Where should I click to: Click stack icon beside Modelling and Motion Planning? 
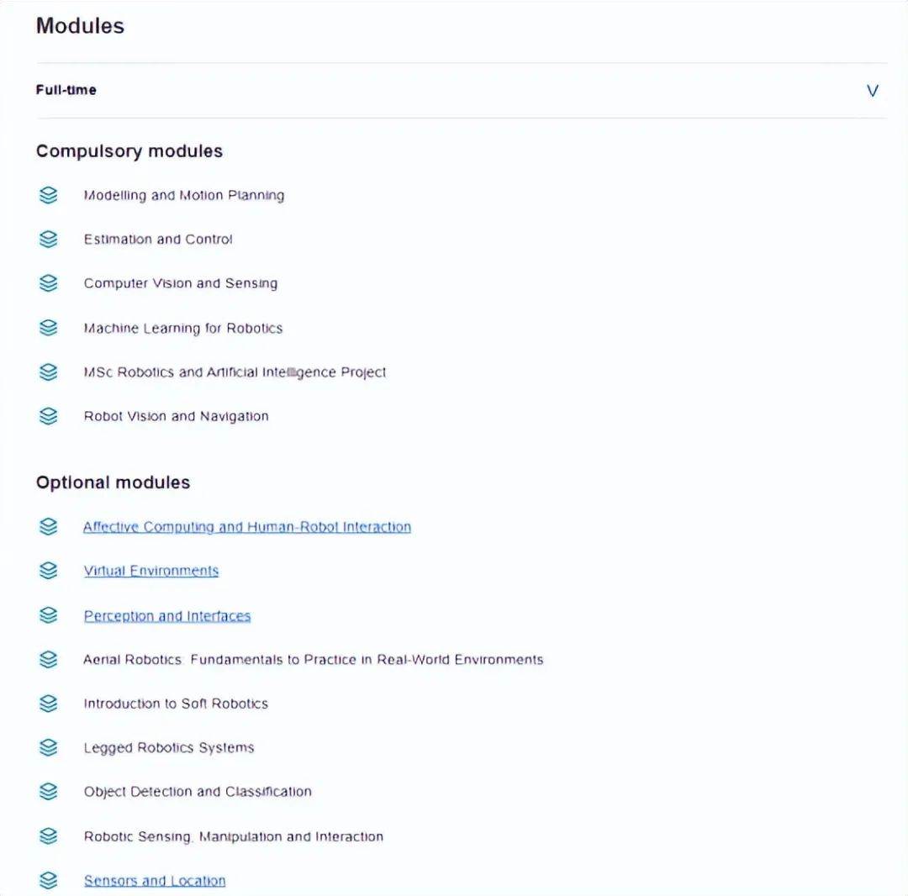[x=49, y=195]
